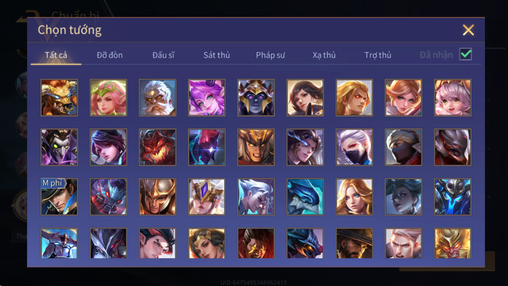
Task: Select the golden monkey king hero portrait
Action: click(453, 243)
